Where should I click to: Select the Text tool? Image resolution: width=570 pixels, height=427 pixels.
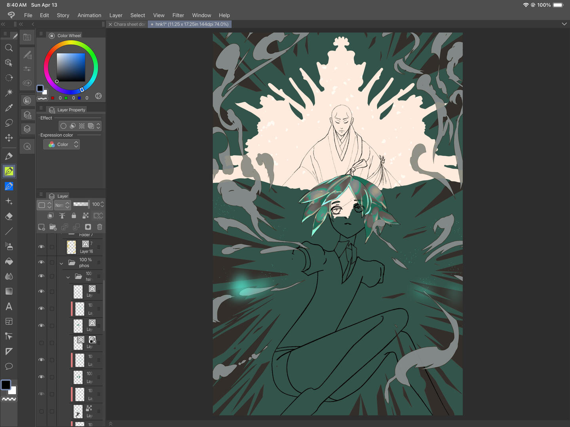tap(9, 307)
